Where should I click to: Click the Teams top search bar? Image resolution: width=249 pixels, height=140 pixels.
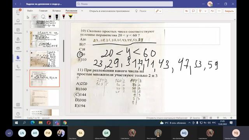click(124, 4)
